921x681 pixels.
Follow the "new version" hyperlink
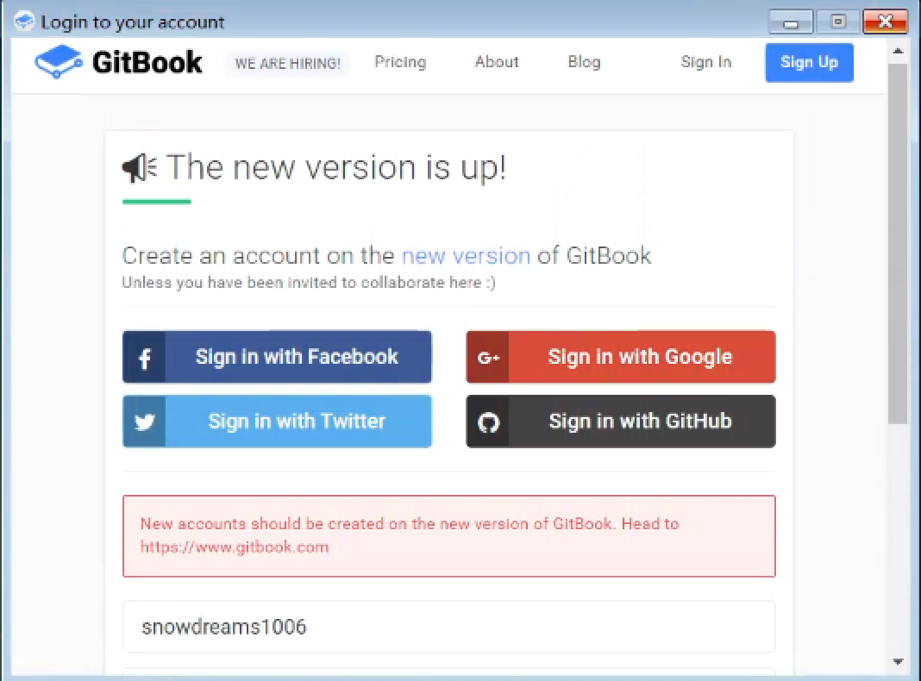click(x=466, y=256)
